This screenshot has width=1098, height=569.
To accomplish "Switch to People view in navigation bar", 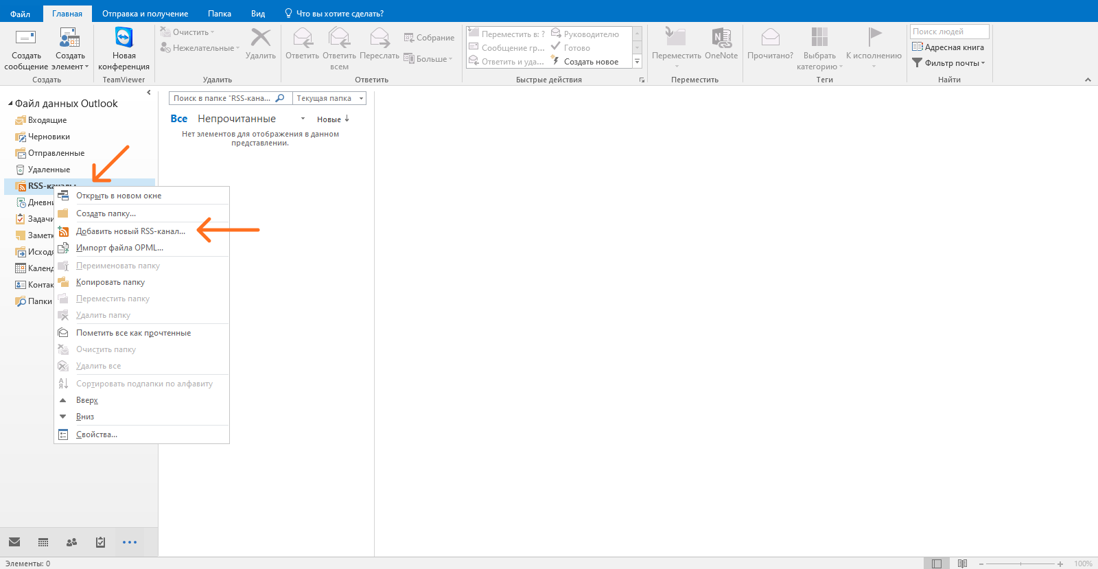I will coord(72,542).
